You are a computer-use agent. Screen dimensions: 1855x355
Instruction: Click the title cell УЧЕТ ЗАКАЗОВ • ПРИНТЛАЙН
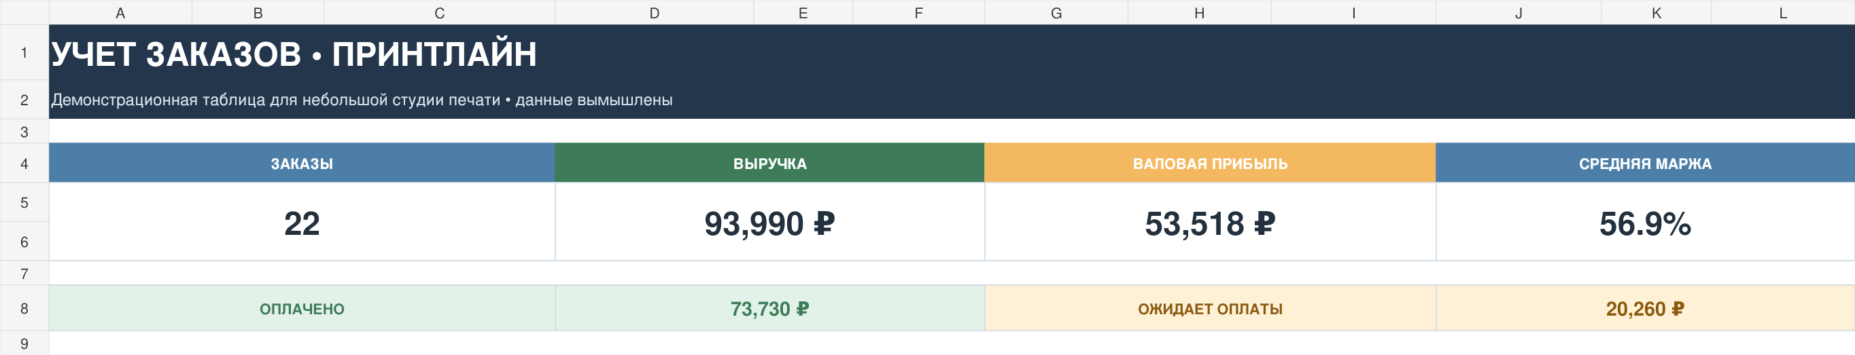pos(951,52)
